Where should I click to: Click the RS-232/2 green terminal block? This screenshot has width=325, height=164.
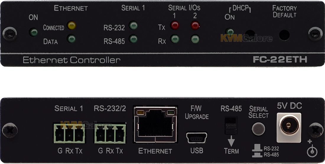pos(110,134)
